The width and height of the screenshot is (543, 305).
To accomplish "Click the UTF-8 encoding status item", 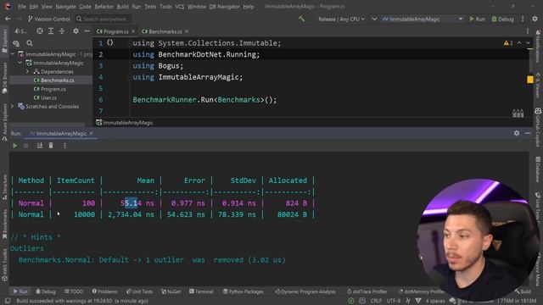I will 394,301.
